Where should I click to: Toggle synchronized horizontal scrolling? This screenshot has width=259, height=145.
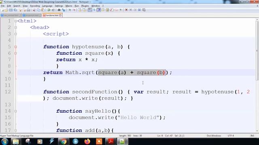pyautogui.click(x=84, y=10)
